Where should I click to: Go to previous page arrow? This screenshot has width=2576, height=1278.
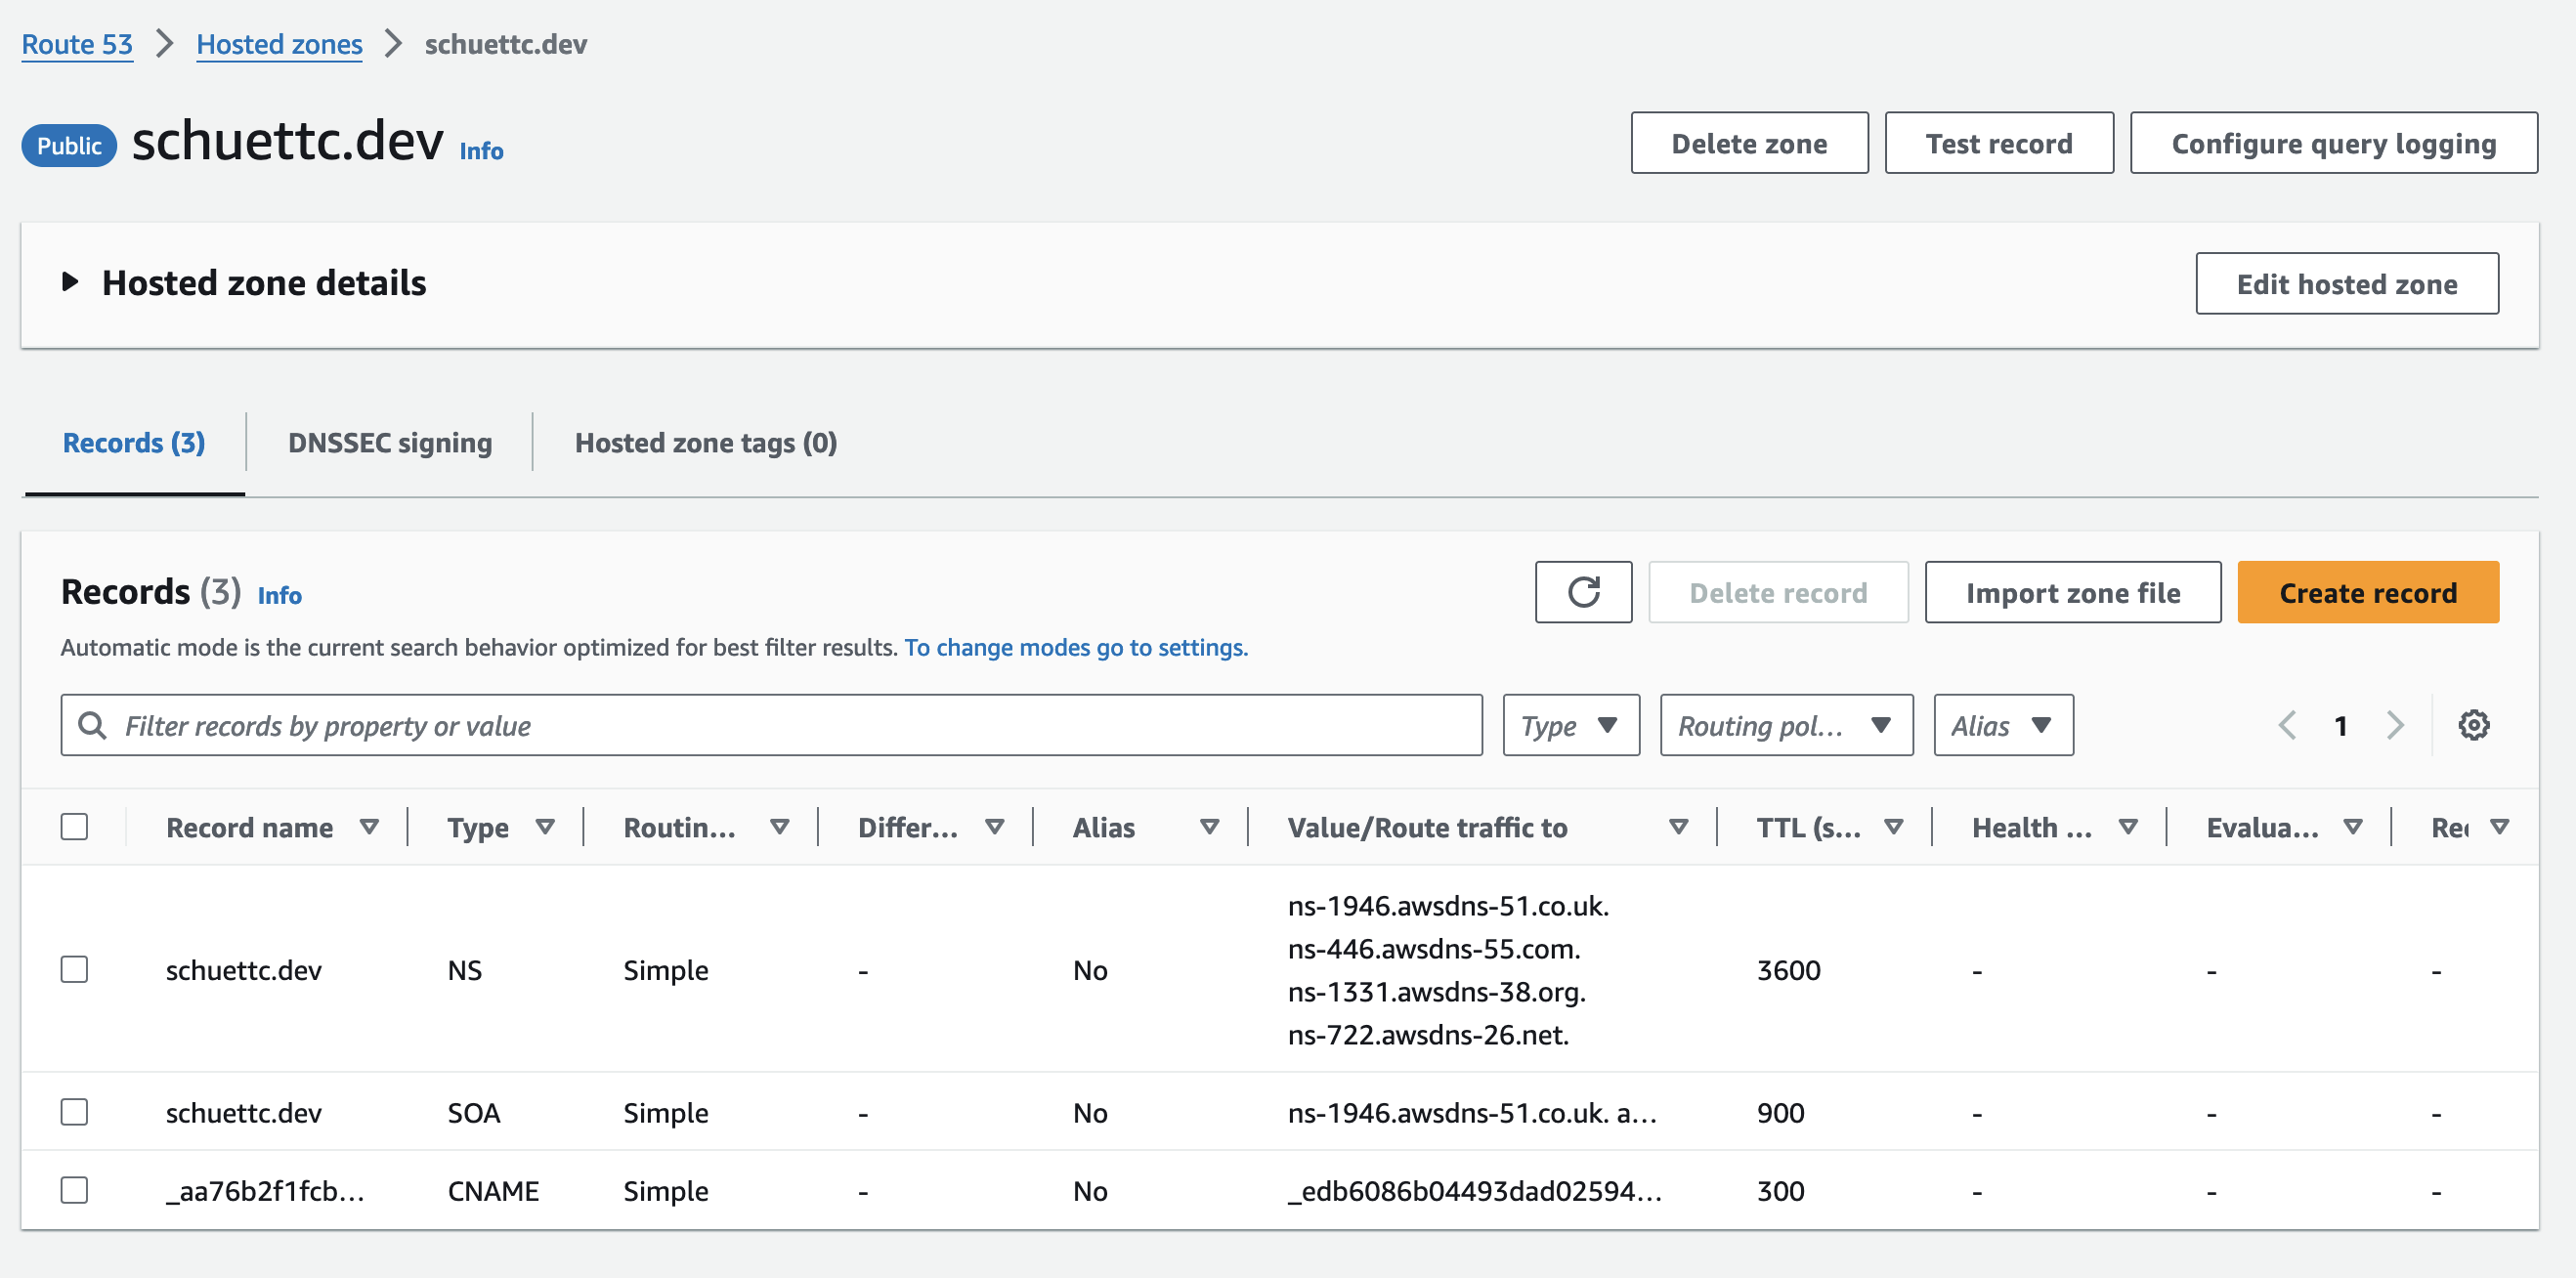2287,725
